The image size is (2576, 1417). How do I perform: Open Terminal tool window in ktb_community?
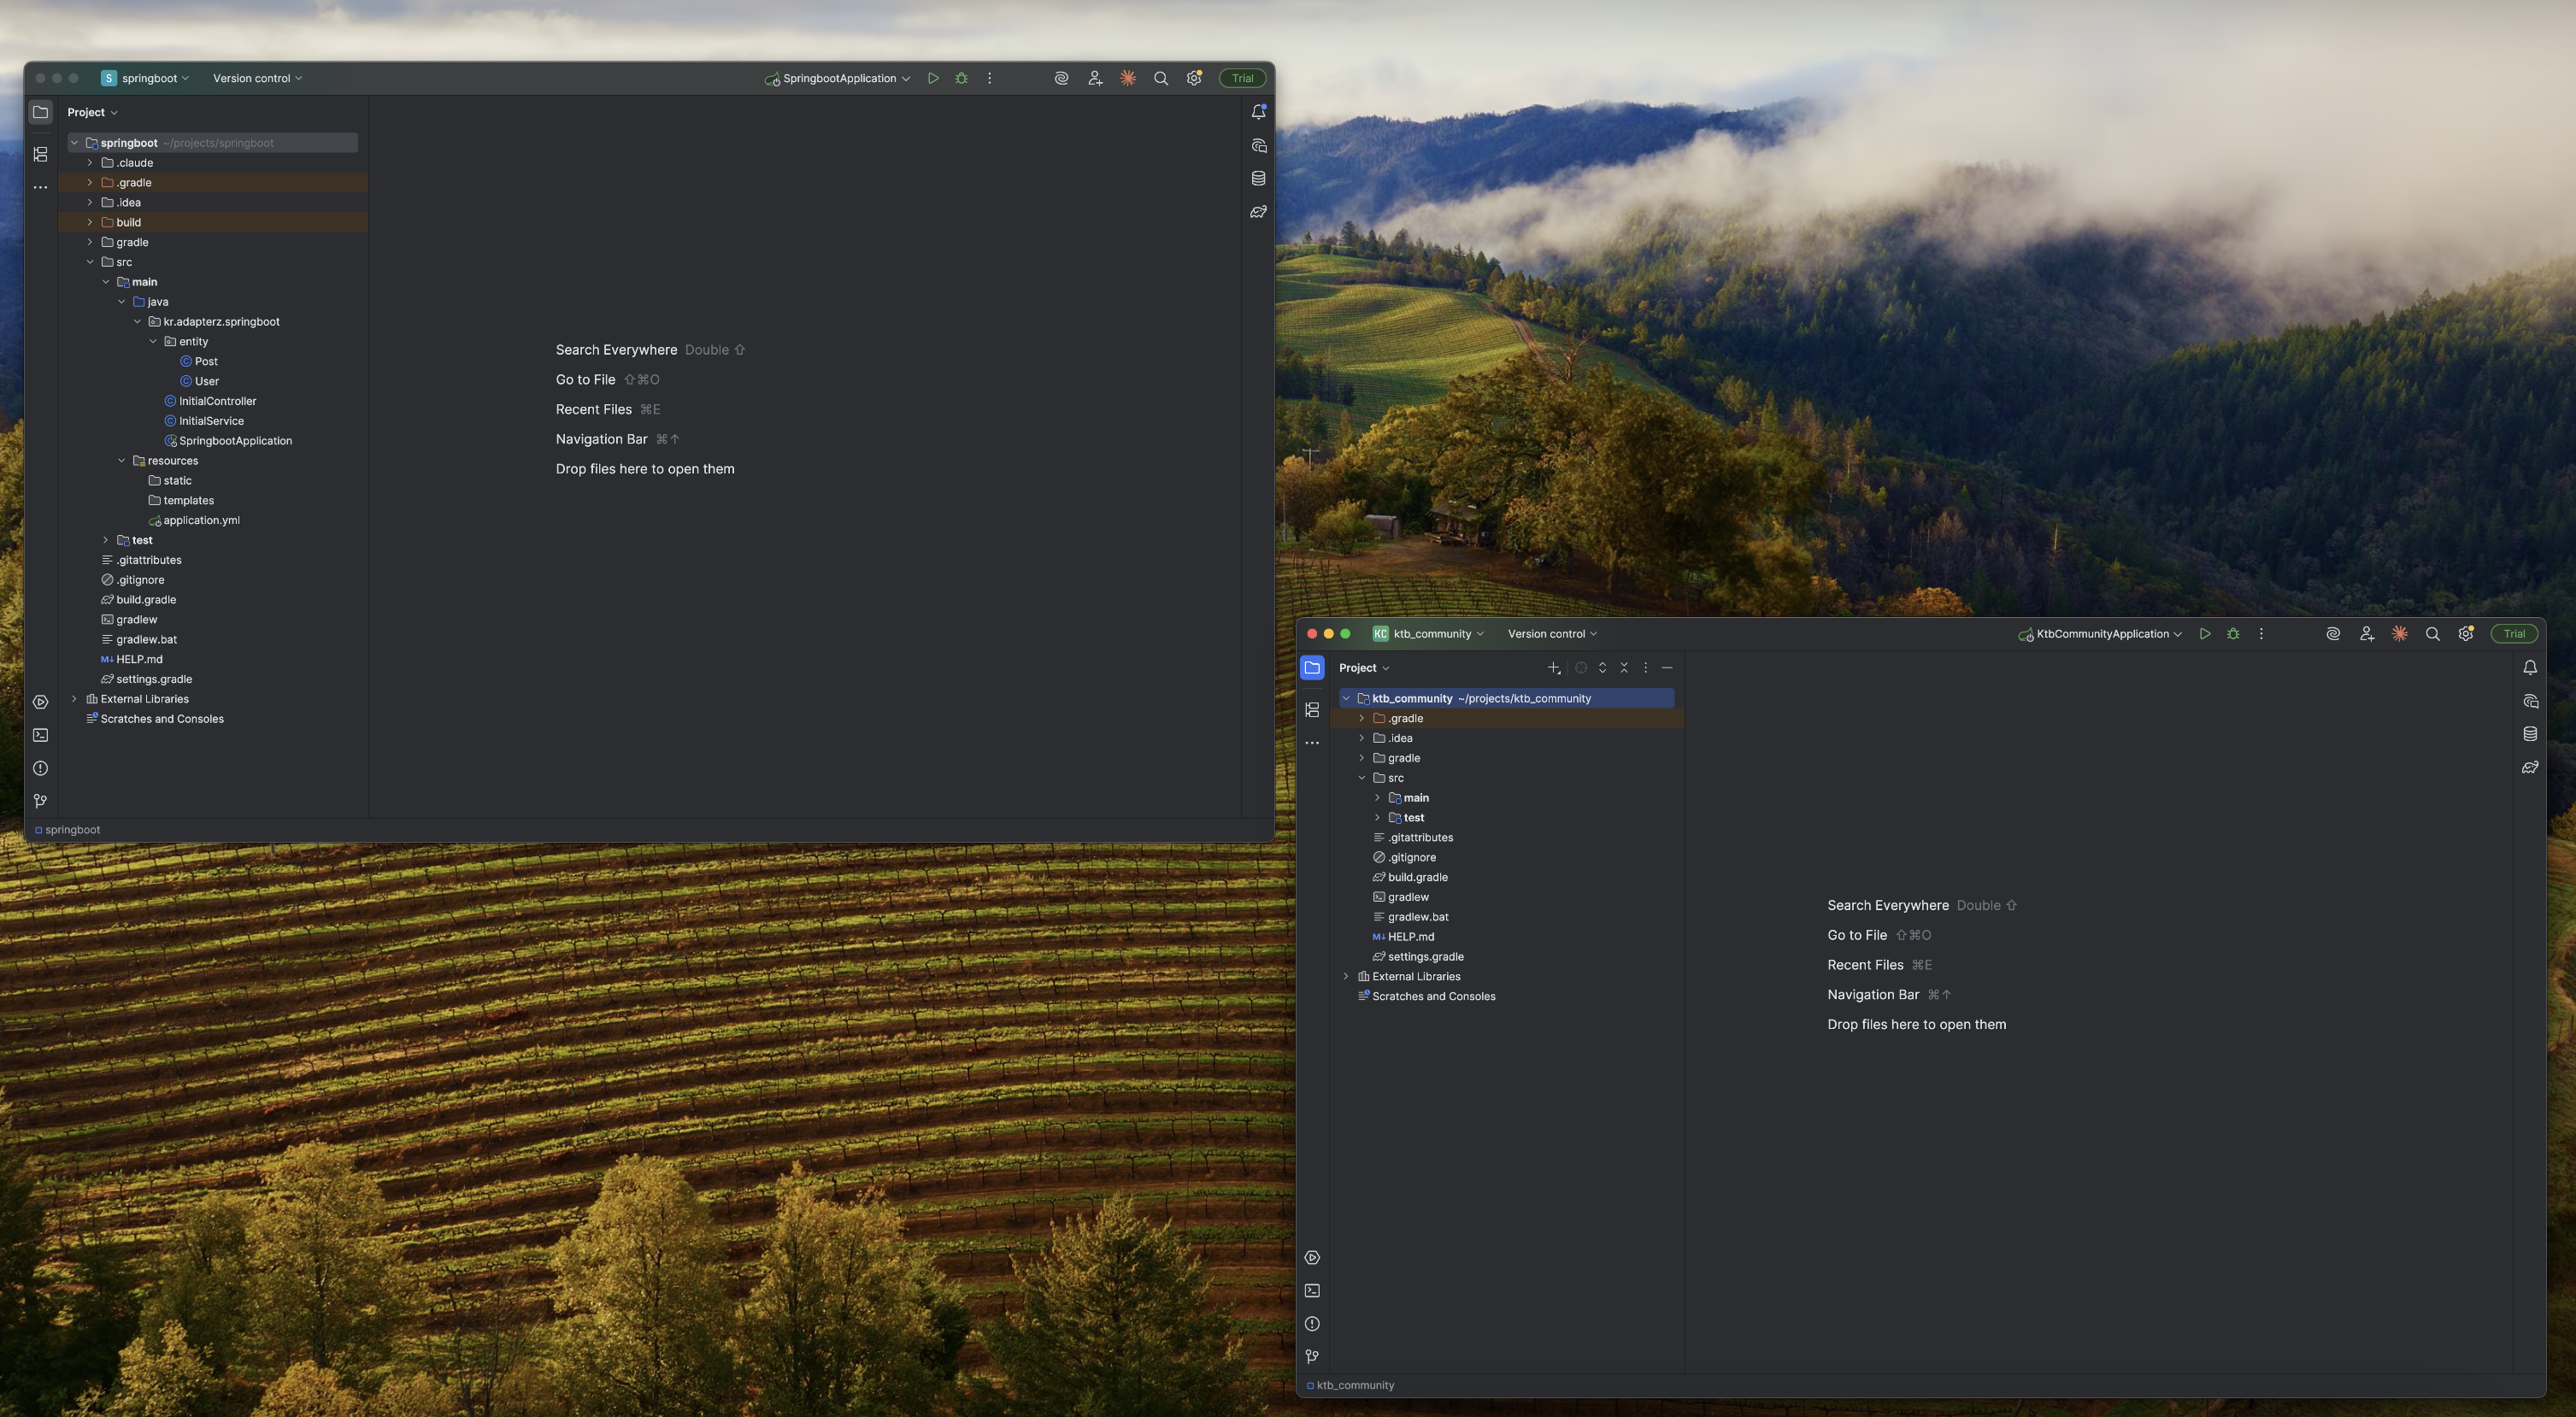pyautogui.click(x=1312, y=1291)
